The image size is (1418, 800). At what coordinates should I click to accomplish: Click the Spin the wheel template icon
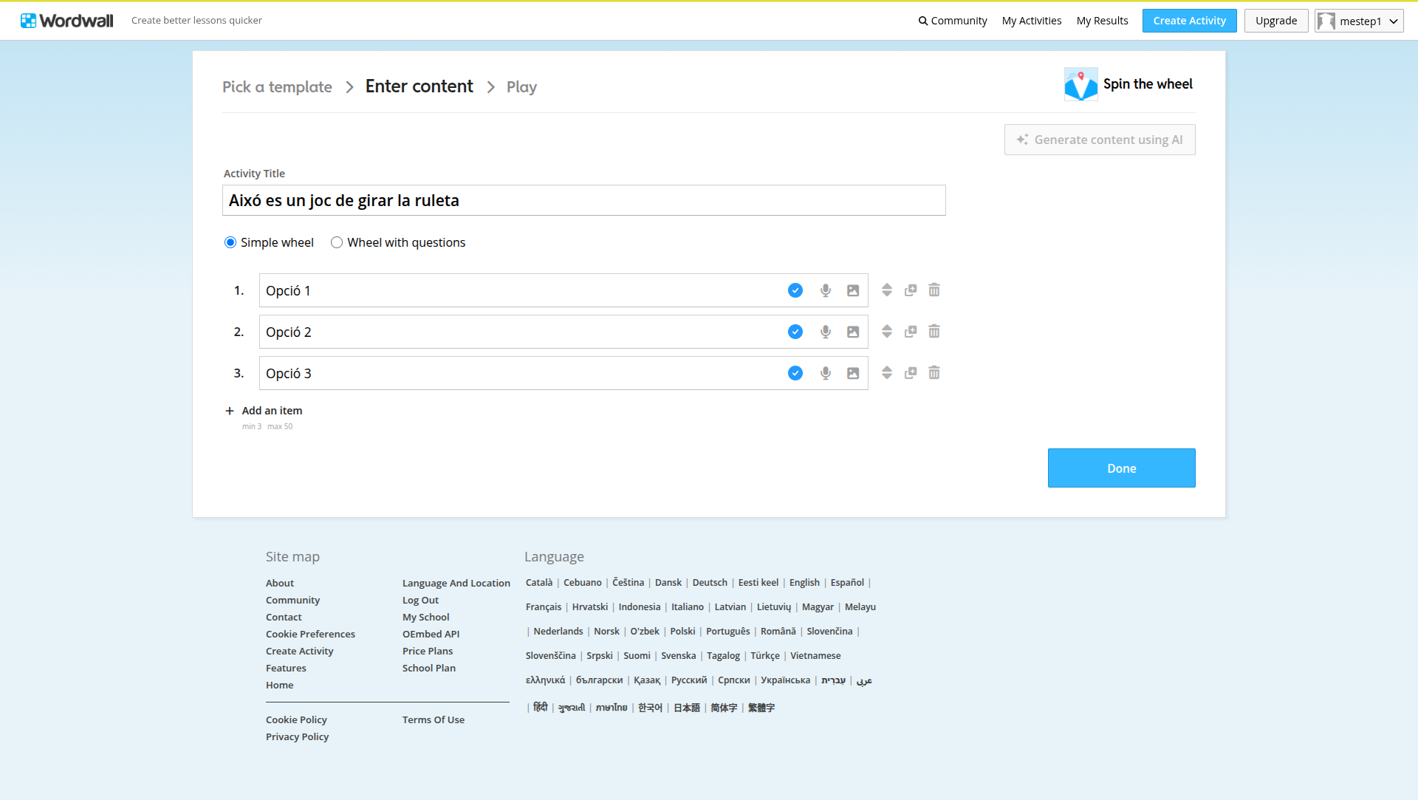[x=1080, y=84]
